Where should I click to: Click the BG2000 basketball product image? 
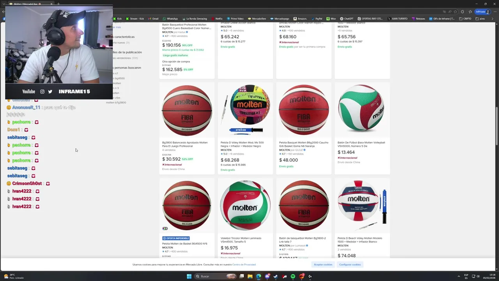(304, 110)
